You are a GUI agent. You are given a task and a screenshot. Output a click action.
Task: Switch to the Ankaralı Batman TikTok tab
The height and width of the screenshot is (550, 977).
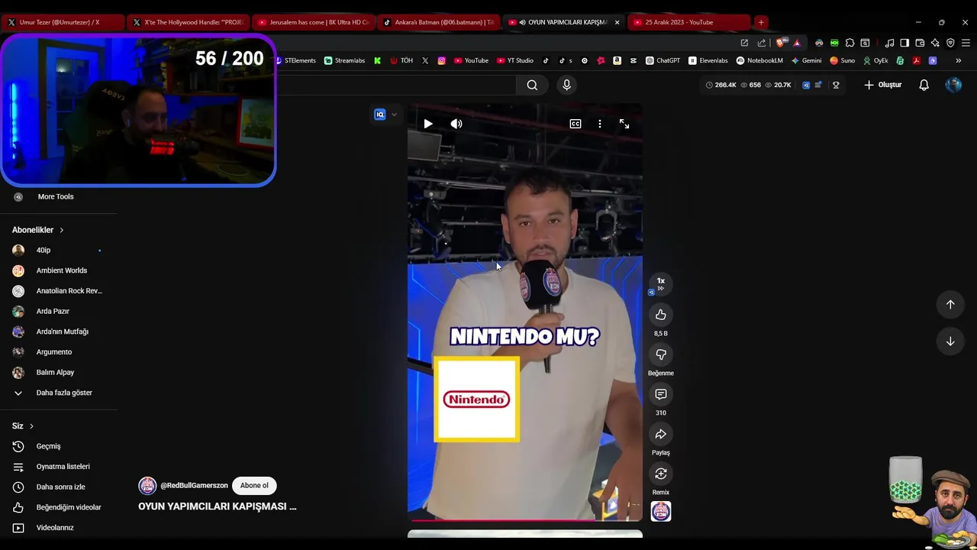pos(439,22)
